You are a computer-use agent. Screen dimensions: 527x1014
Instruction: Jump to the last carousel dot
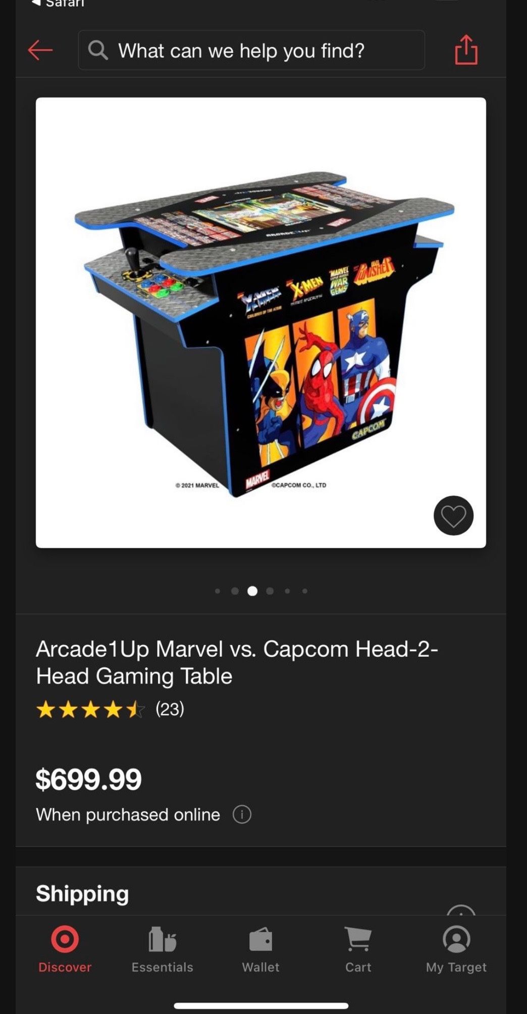coord(305,591)
